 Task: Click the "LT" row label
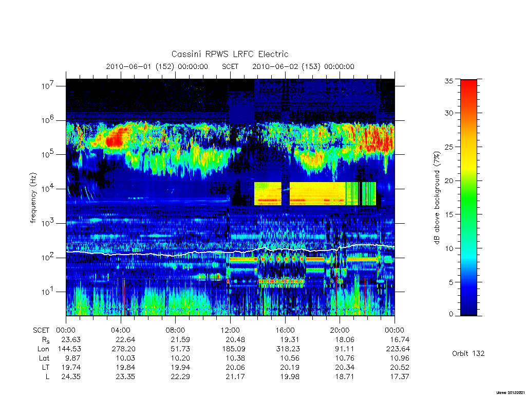click(x=46, y=367)
